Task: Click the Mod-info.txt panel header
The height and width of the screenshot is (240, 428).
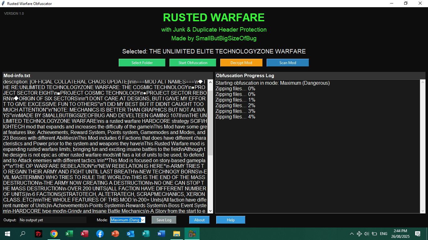Action: tap(107, 76)
